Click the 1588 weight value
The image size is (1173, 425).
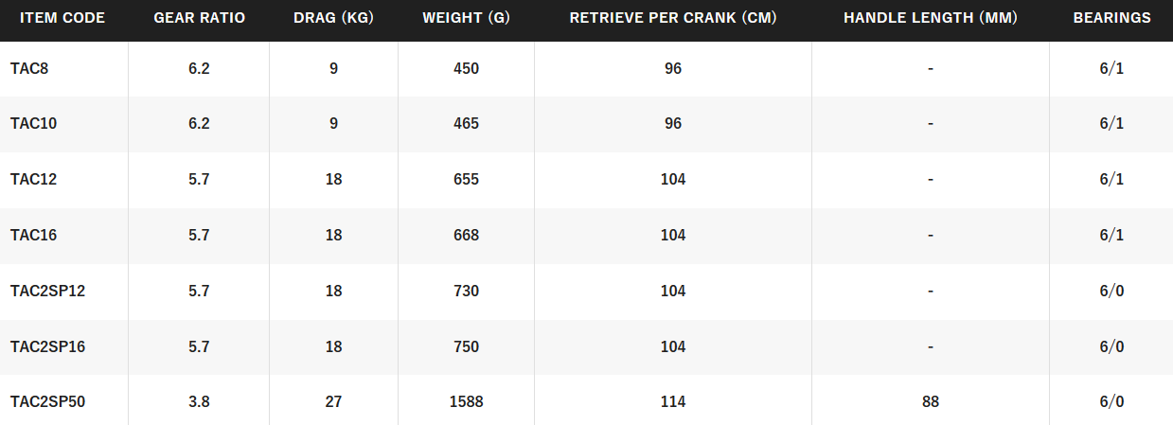click(x=466, y=402)
